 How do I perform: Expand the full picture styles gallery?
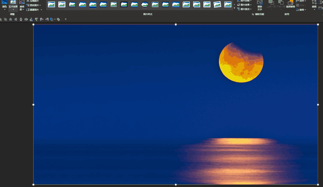click(234, 8)
